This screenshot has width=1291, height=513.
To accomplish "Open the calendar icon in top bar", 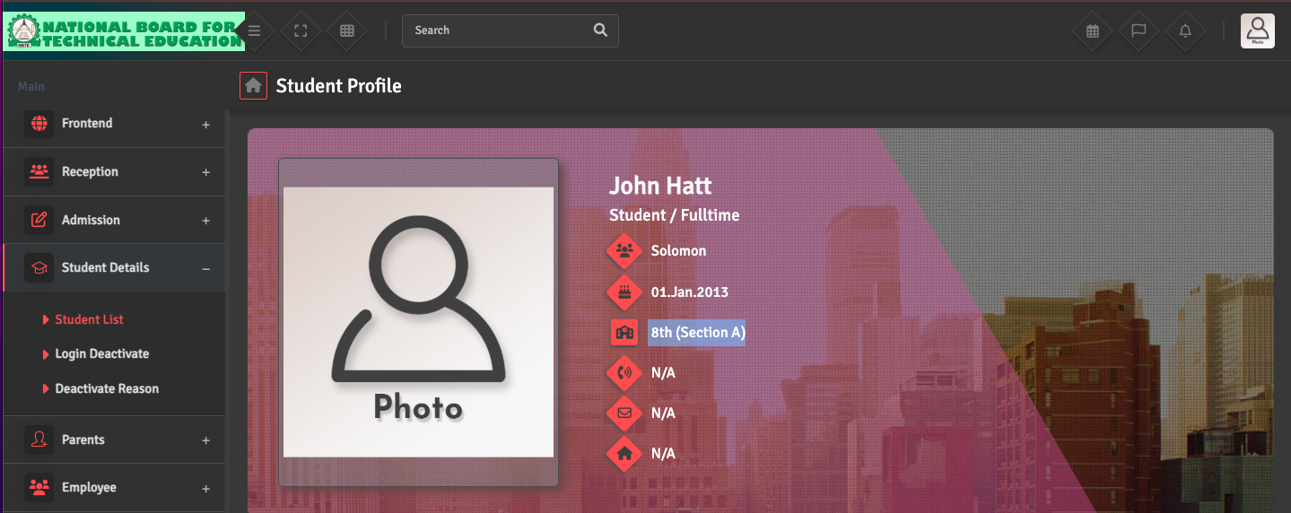I will (1093, 30).
